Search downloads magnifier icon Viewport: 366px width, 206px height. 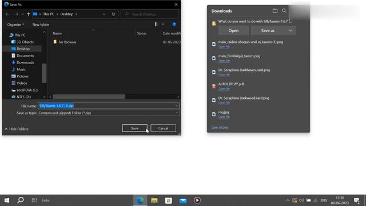tap(284, 11)
